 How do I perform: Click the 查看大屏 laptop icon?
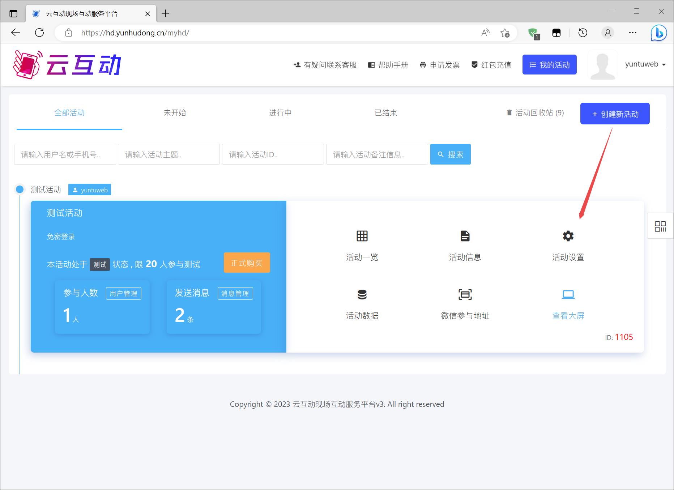tap(568, 295)
